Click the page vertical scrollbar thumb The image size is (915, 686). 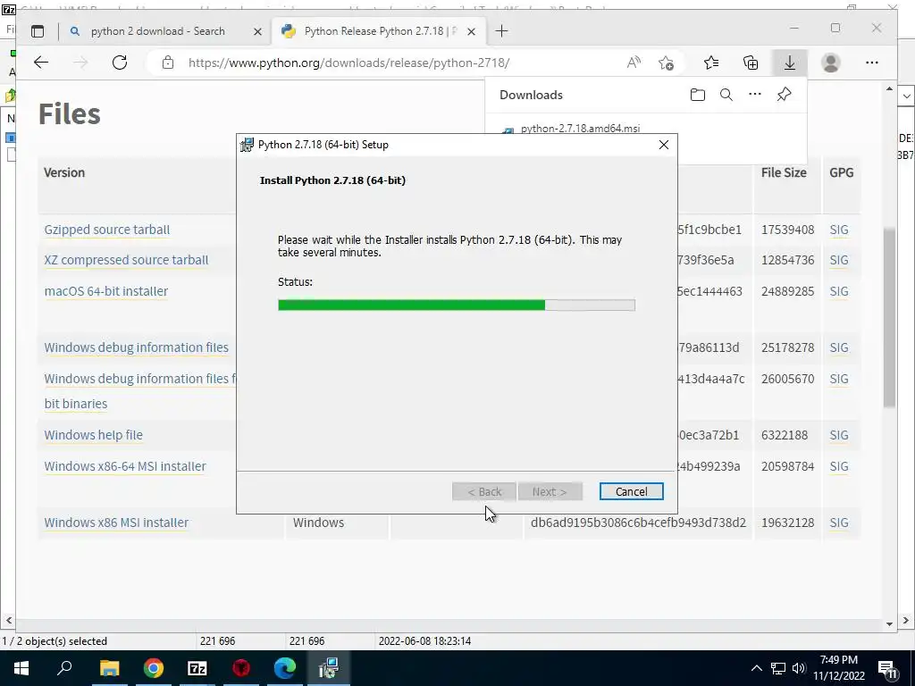(x=889, y=317)
